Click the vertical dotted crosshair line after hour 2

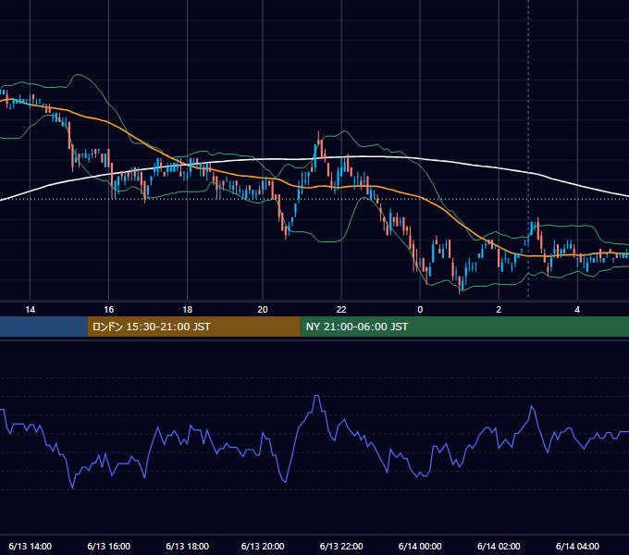528,148
